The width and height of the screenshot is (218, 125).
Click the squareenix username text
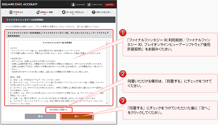(81, 5)
